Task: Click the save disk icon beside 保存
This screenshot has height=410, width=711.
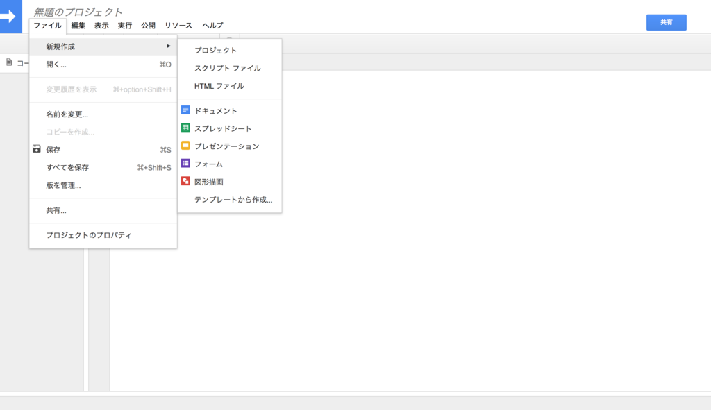Action: (36, 148)
